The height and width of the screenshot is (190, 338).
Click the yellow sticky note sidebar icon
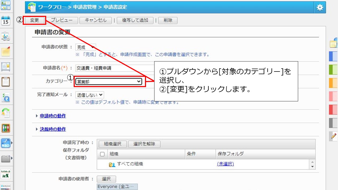(6, 51)
